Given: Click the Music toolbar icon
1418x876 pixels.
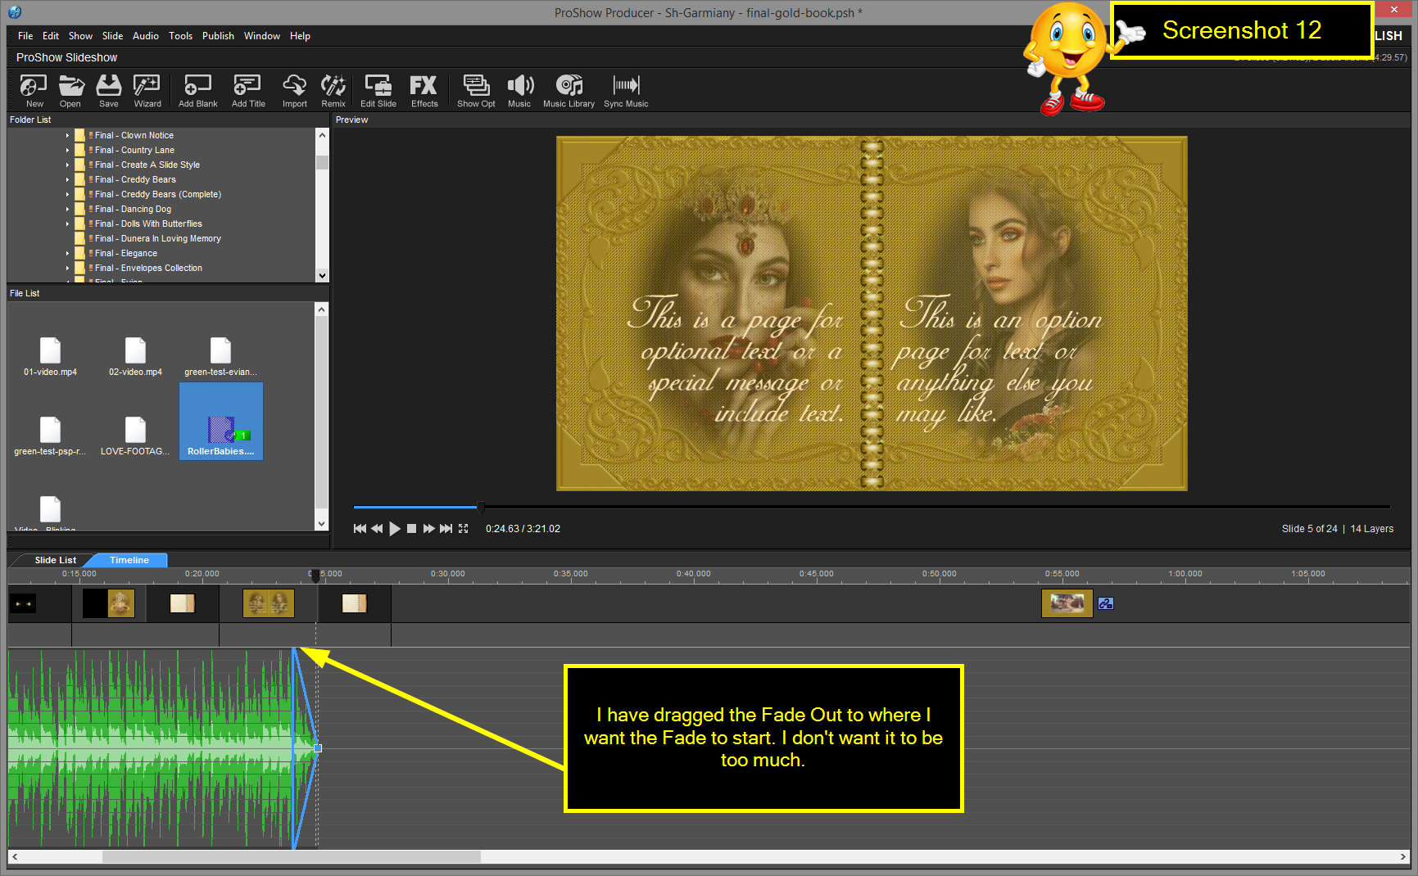Looking at the screenshot, I should click(x=519, y=91).
